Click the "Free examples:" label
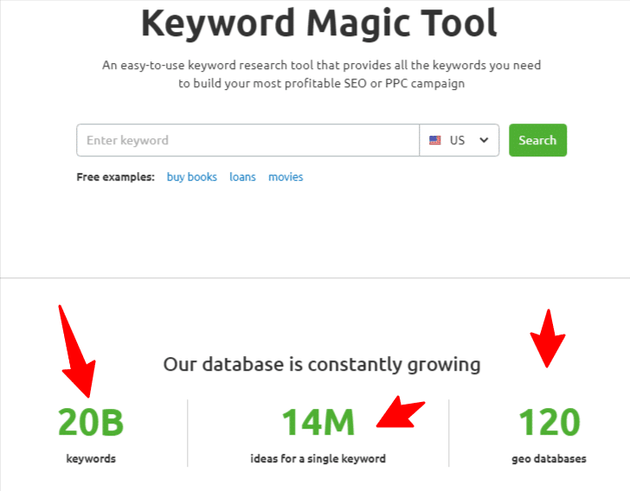This screenshot has width=630, height=491. (115, 177)
